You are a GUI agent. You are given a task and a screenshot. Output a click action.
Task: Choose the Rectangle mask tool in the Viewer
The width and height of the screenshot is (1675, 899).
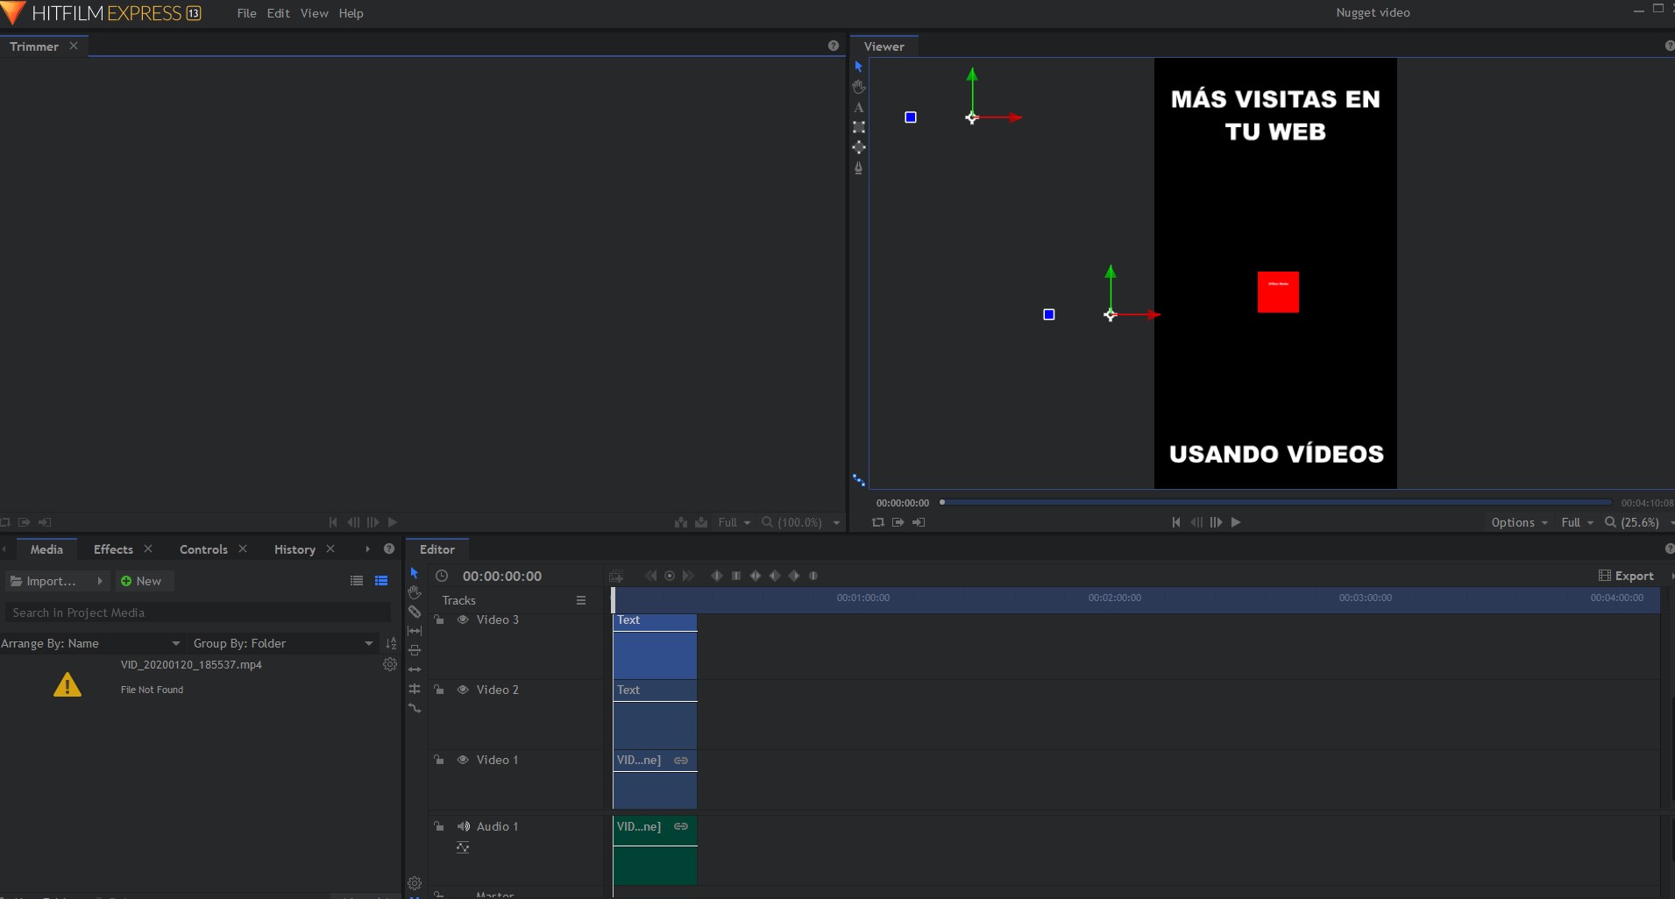(859, 127)
